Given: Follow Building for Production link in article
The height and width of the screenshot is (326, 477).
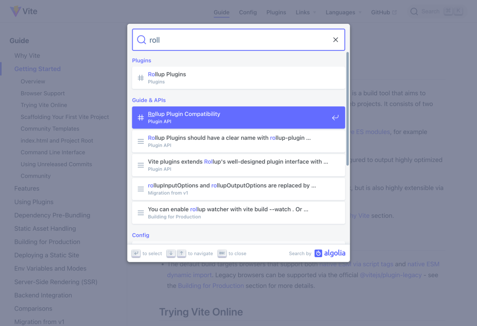Looking at the screenshot, I should [x=211, y=286].
